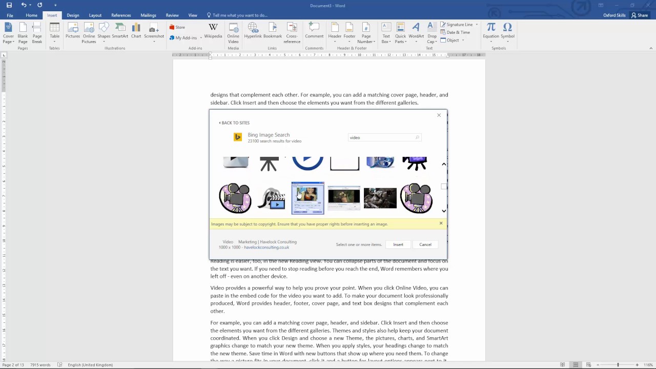Switch to the Review tab
The width and height of the screenshot is (656, 369).
click(x=172, y=15)
